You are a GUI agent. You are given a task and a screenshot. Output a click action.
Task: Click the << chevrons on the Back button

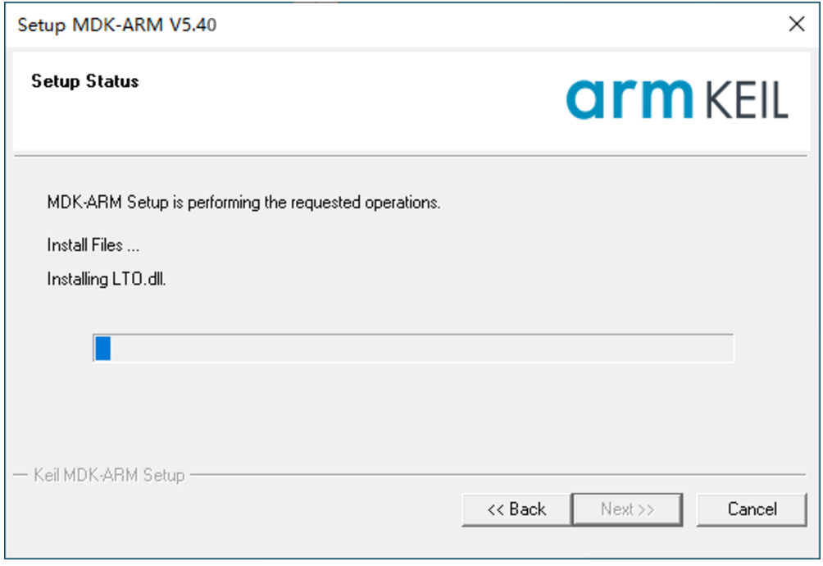tap(495, 509)
